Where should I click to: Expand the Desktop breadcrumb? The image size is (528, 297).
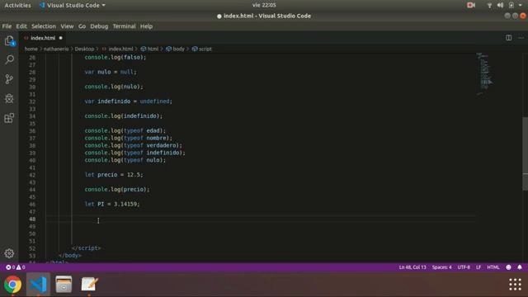coord(84,49)
